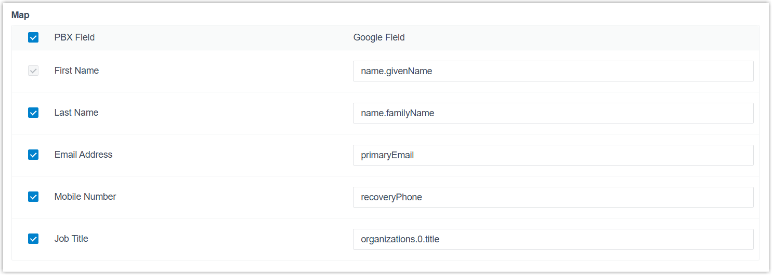Select the primaryEmail text field
The image size is (772, 275).
(x=553, y=155)
